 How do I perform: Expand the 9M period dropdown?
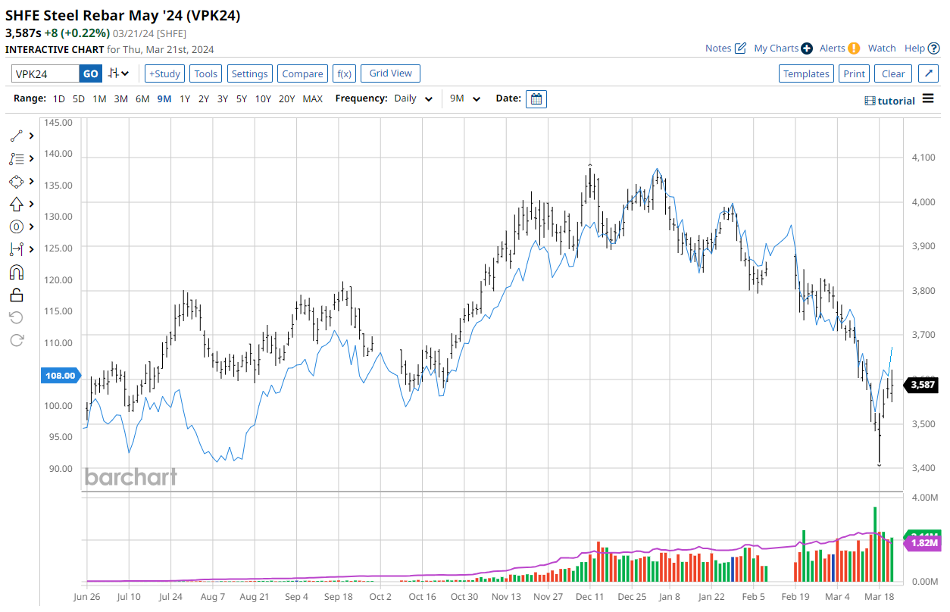pos(465,99)
